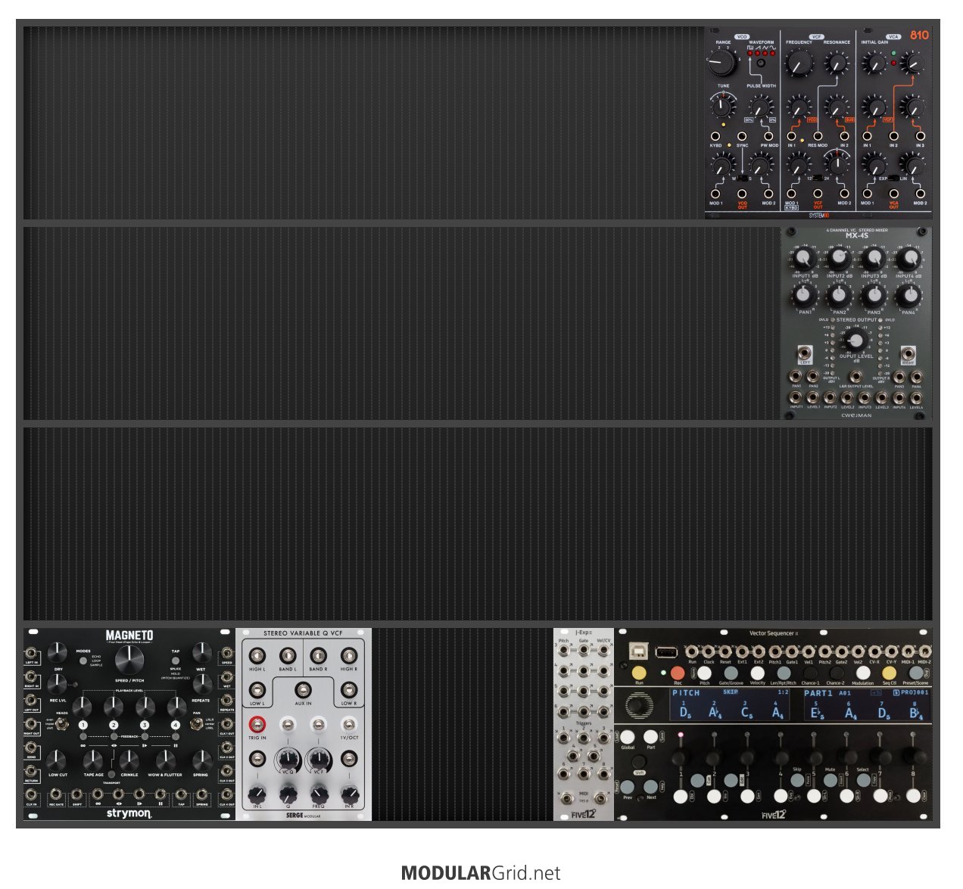The height and width of the screenshot is (889, 963).
Task: Click the CV-X jack on Vector Sequencer
Action: click(874, 651)
